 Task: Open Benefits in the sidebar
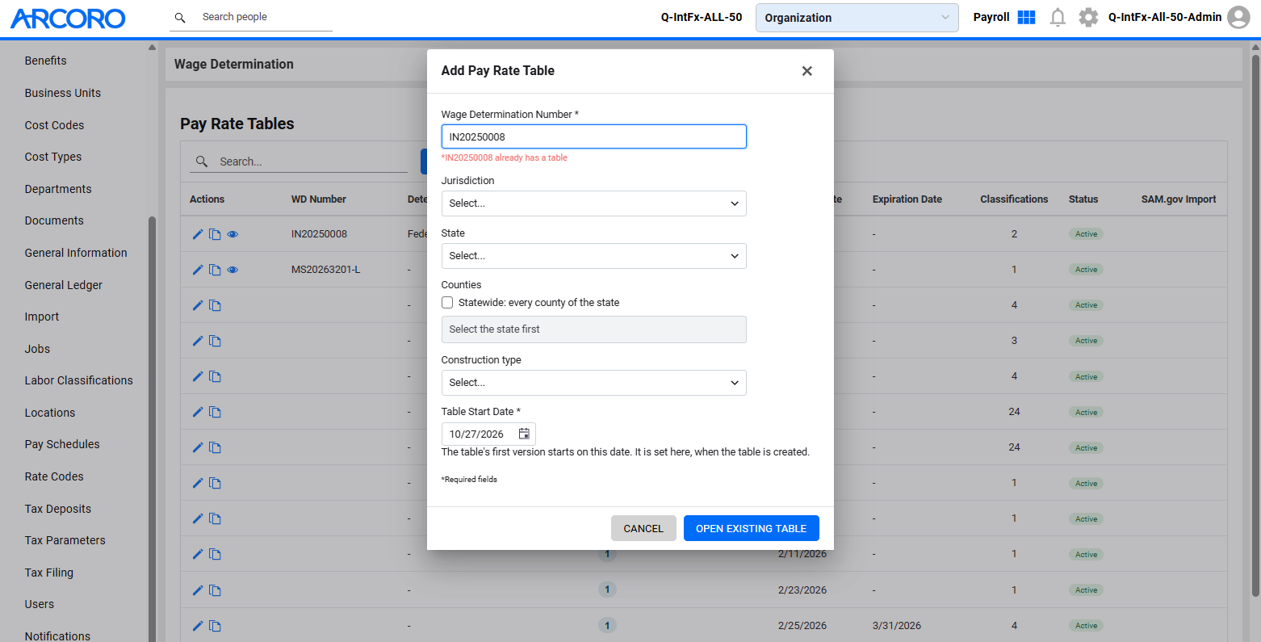[x=46, y=61]
